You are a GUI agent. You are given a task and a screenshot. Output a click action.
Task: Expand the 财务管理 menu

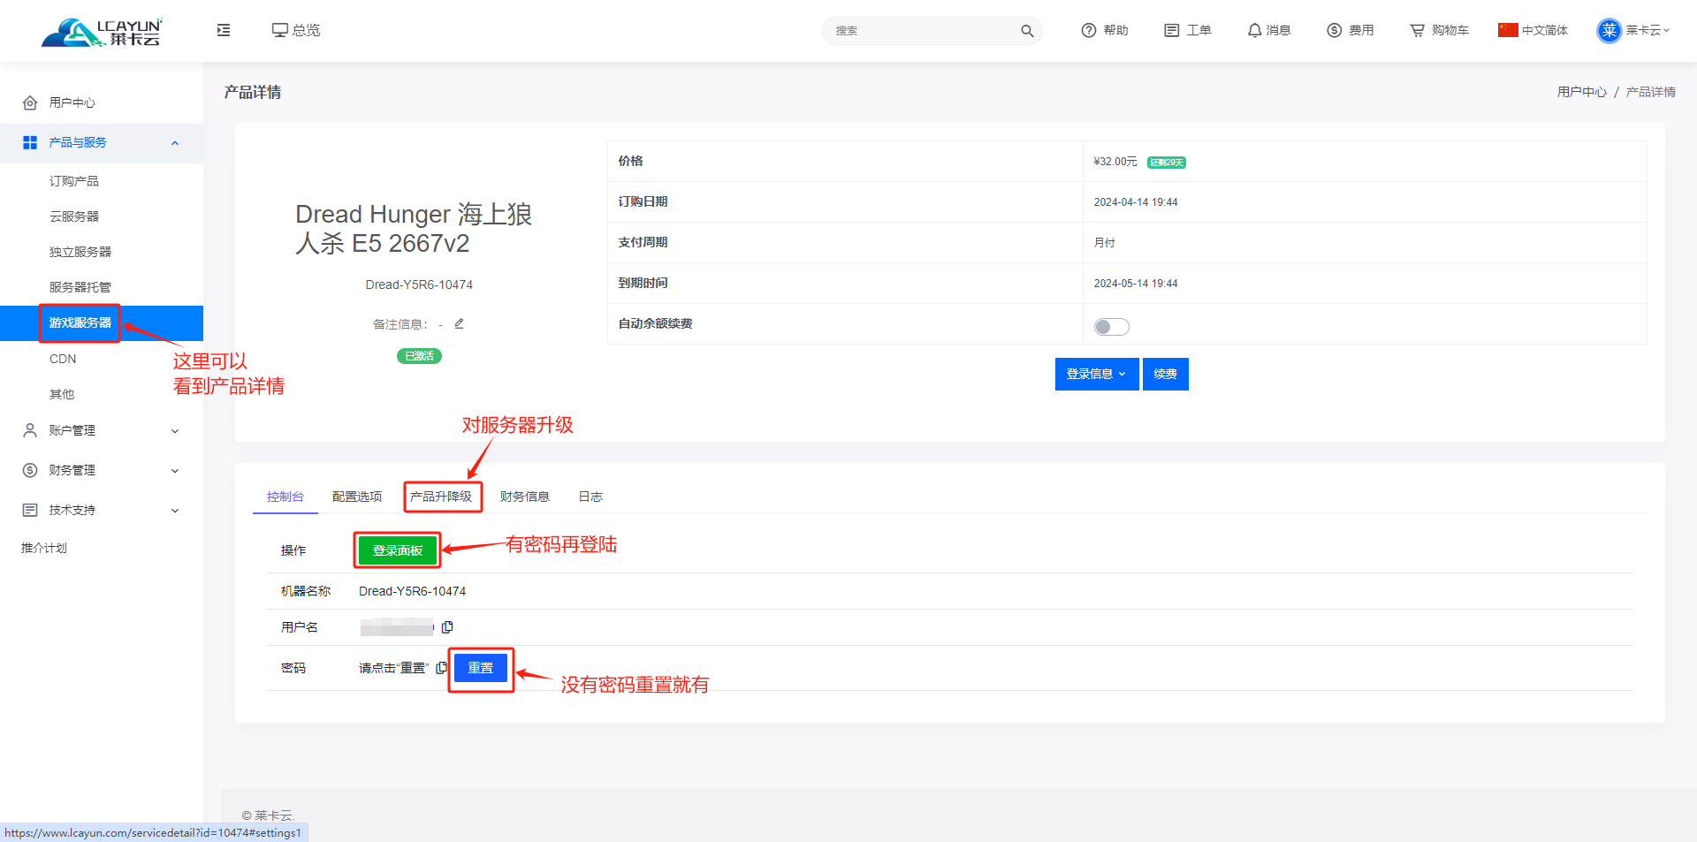pos(102,470)
